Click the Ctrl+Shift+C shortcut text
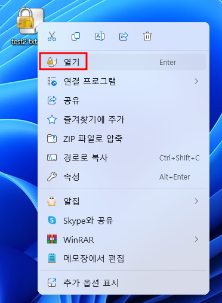The width and height of the screenshot is (222, 303). point(180,158)
